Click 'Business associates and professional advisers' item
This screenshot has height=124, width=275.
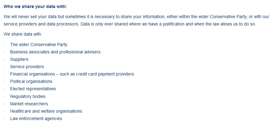(55, 52)
